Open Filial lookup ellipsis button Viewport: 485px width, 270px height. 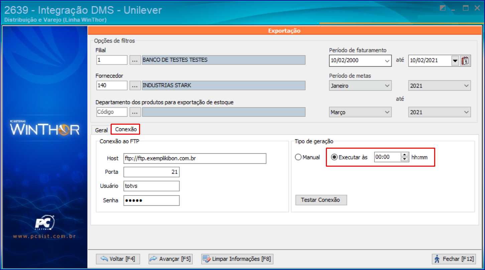tap(135, 60)
